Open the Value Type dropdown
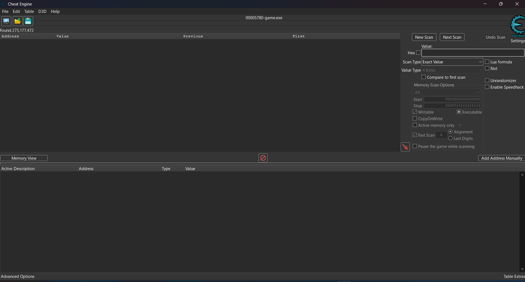Image resolution: width=525 pixels, height=282 pixels. click(x=452, y=70)
